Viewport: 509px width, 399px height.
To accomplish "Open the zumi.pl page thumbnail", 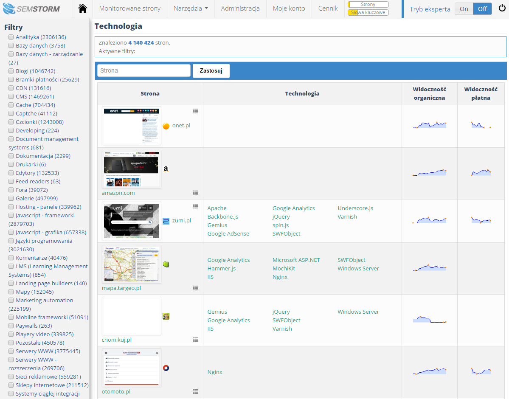I will click(132, 221).
